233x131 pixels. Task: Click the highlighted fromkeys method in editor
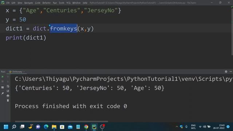63,28
